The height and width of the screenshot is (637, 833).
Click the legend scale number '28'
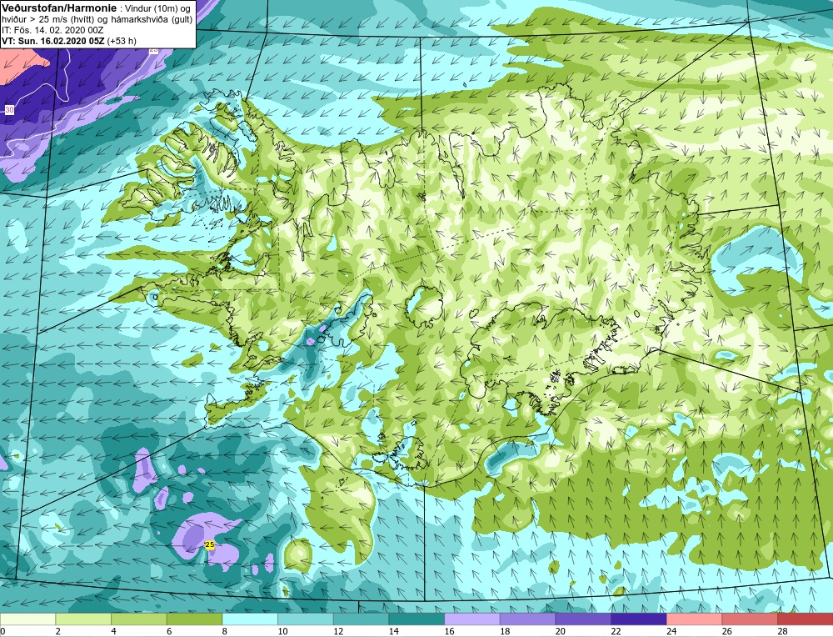coord(782,631)
